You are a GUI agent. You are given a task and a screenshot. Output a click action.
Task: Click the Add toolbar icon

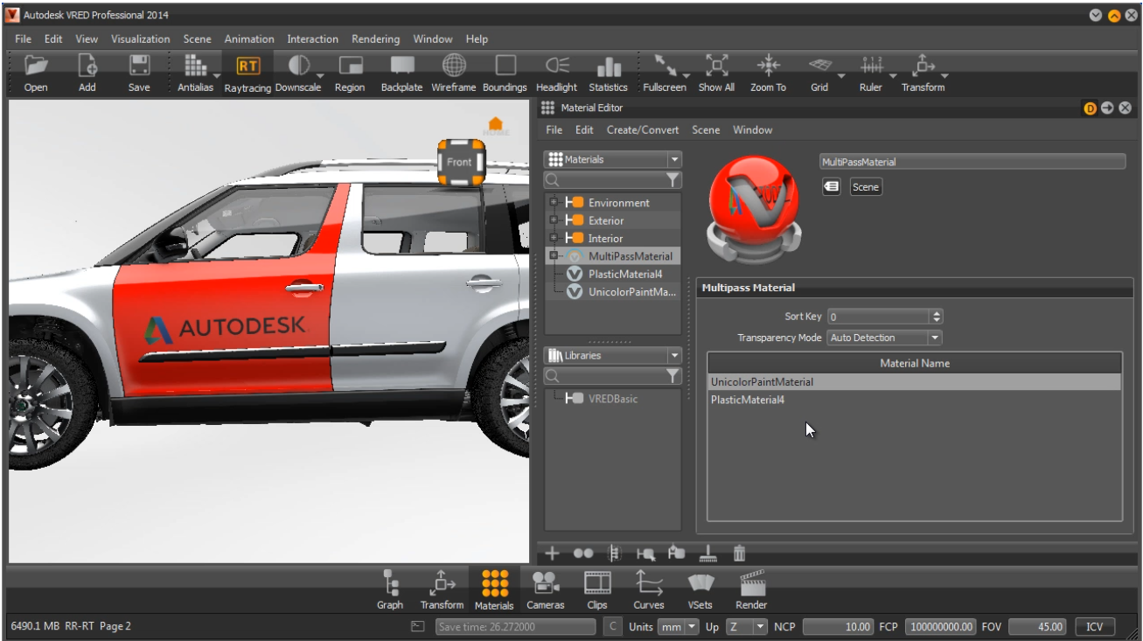click(87, 66)
